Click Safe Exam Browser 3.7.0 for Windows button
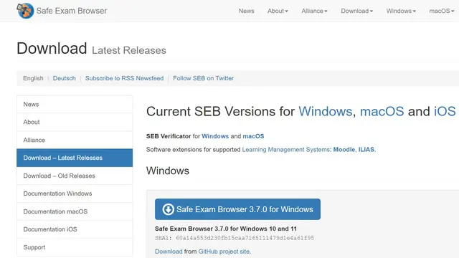This screenshot has width=459, height=258. coord(237,209)
